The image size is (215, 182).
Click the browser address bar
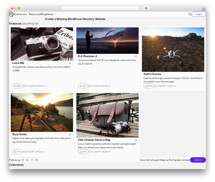click(102, 8)
